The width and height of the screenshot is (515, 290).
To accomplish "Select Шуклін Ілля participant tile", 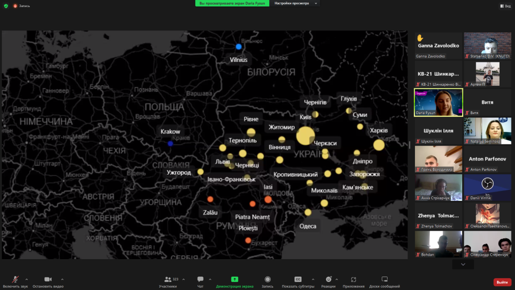I will click(438, 131).
